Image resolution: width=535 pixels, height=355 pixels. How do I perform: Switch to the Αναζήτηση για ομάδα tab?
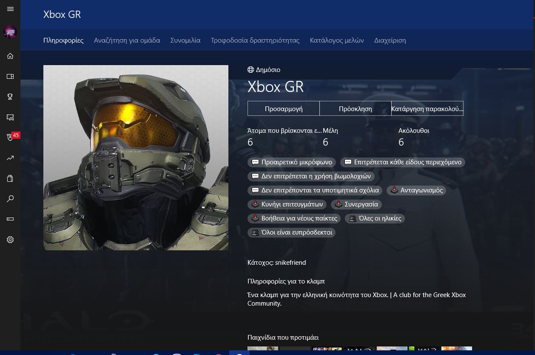[x=127, y=40]
